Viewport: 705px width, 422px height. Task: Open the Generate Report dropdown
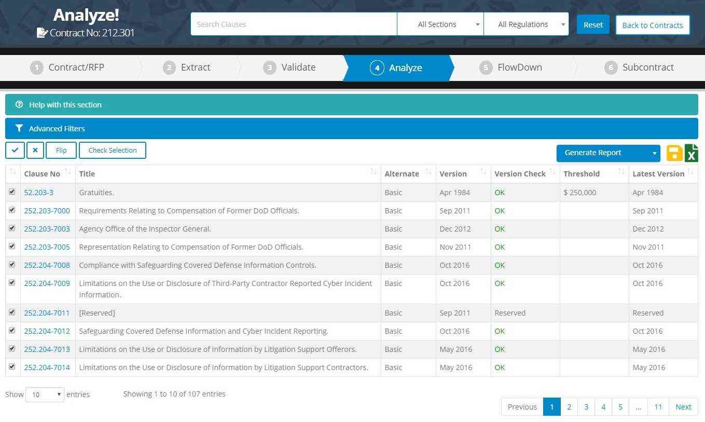[x=608, y=153]
